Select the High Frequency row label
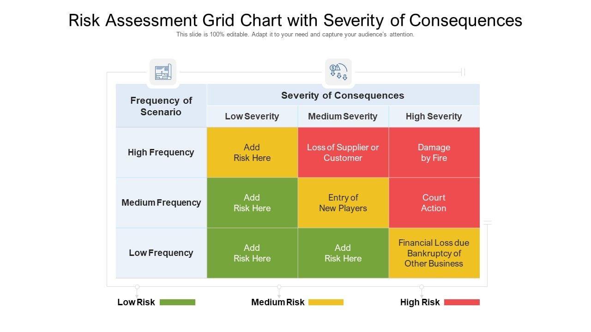Viewport: 591px width, 332px height. (161, 153)
